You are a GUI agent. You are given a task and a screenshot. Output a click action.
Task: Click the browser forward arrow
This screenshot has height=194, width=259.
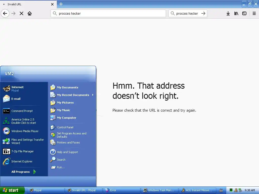tap(13, 13)
